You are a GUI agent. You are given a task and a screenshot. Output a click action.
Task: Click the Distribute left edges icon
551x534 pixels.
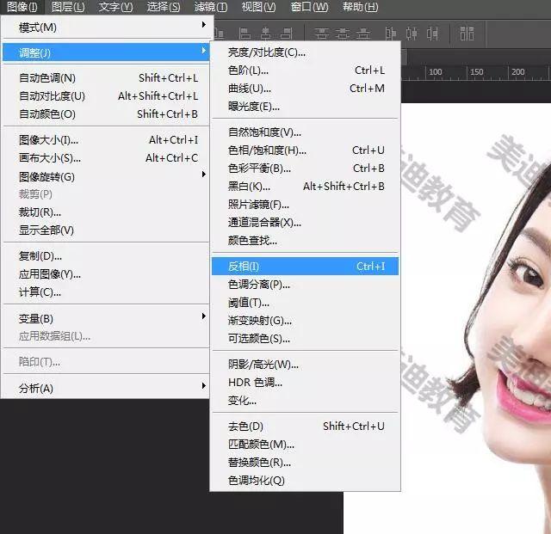[x=390, y=34]
